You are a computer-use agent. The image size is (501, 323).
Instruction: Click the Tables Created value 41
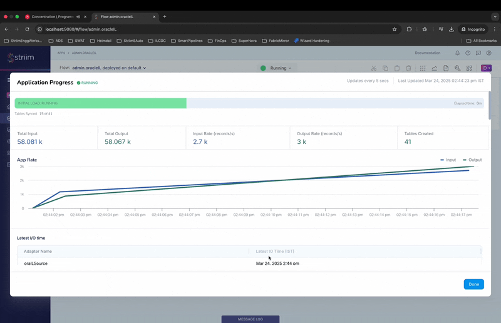tap(408, 142)
